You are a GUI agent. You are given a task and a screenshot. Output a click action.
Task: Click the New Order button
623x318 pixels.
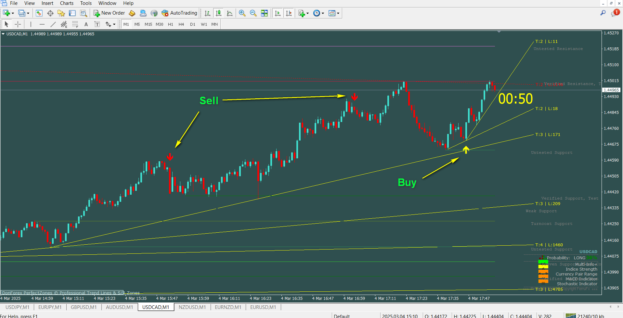click(x=109, y=13)
